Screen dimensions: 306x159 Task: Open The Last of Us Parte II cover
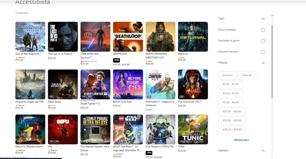[63, 37]
